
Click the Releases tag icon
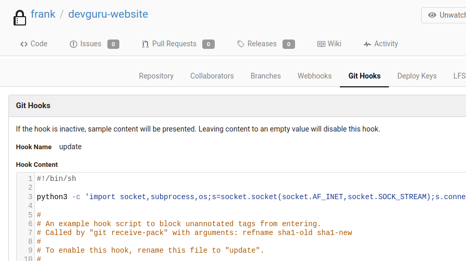point(240,44)
